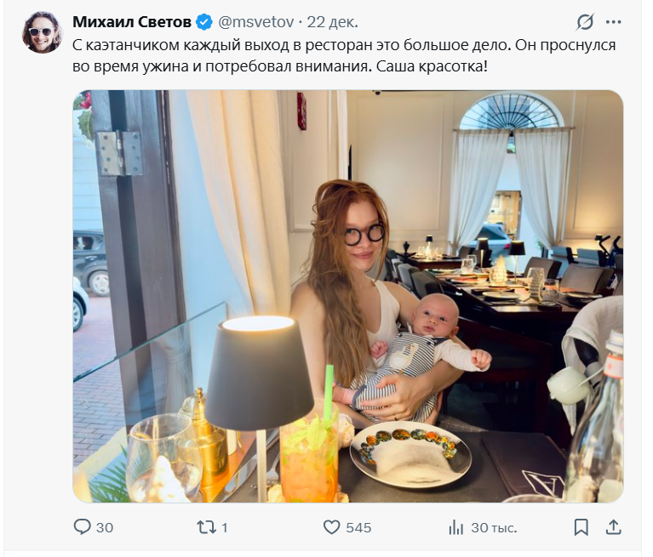Click the Grok explain post icon
Screen dimensions: 653x557
(x=585, y=22)
